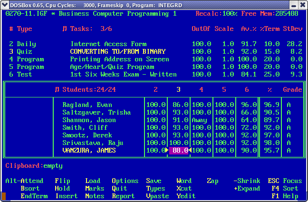Click student name 'Shannon, Jason'
The width and height of the screenshot is (308, 202).
[89, 120]
